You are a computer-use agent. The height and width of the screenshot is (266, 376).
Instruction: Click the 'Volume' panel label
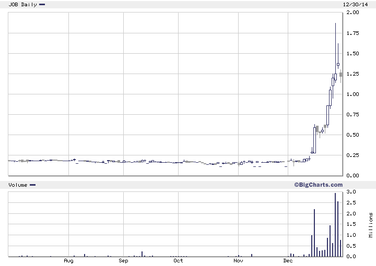click(x=18, y=185)
